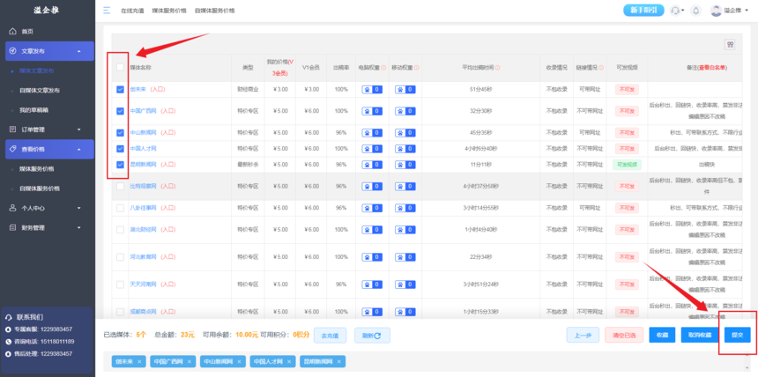758x377 pixels.
Task: Open 媒体服务价格 in the top menu
Action: pos(169,11)
